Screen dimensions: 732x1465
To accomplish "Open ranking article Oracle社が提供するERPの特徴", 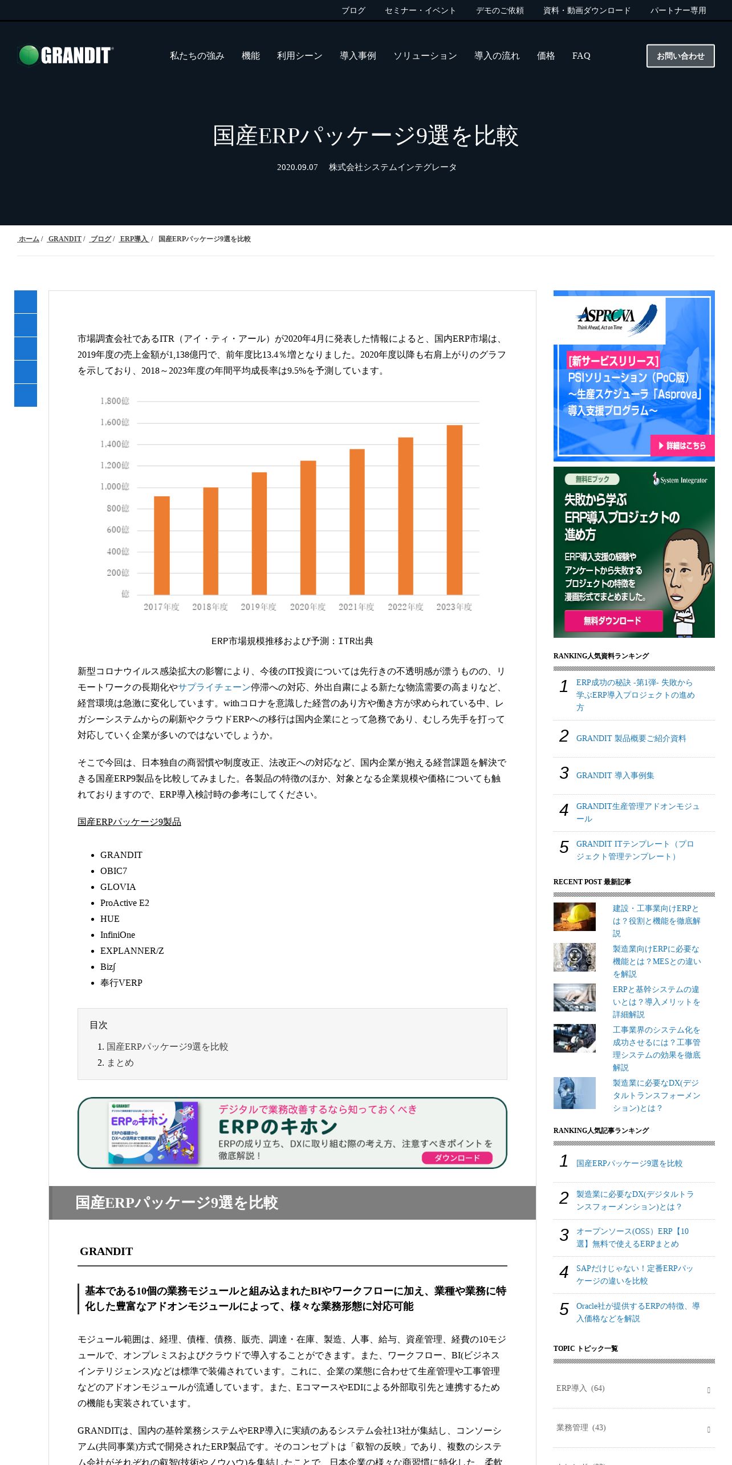I will 638,1312.
